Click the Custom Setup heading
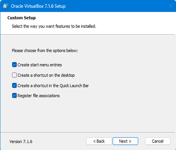 pos(21,18)
